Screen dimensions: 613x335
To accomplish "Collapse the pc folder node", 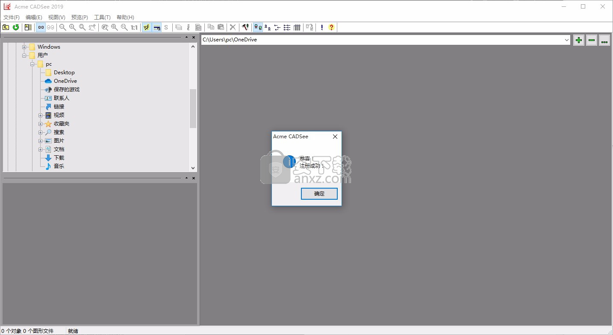I will click(32, 64).
